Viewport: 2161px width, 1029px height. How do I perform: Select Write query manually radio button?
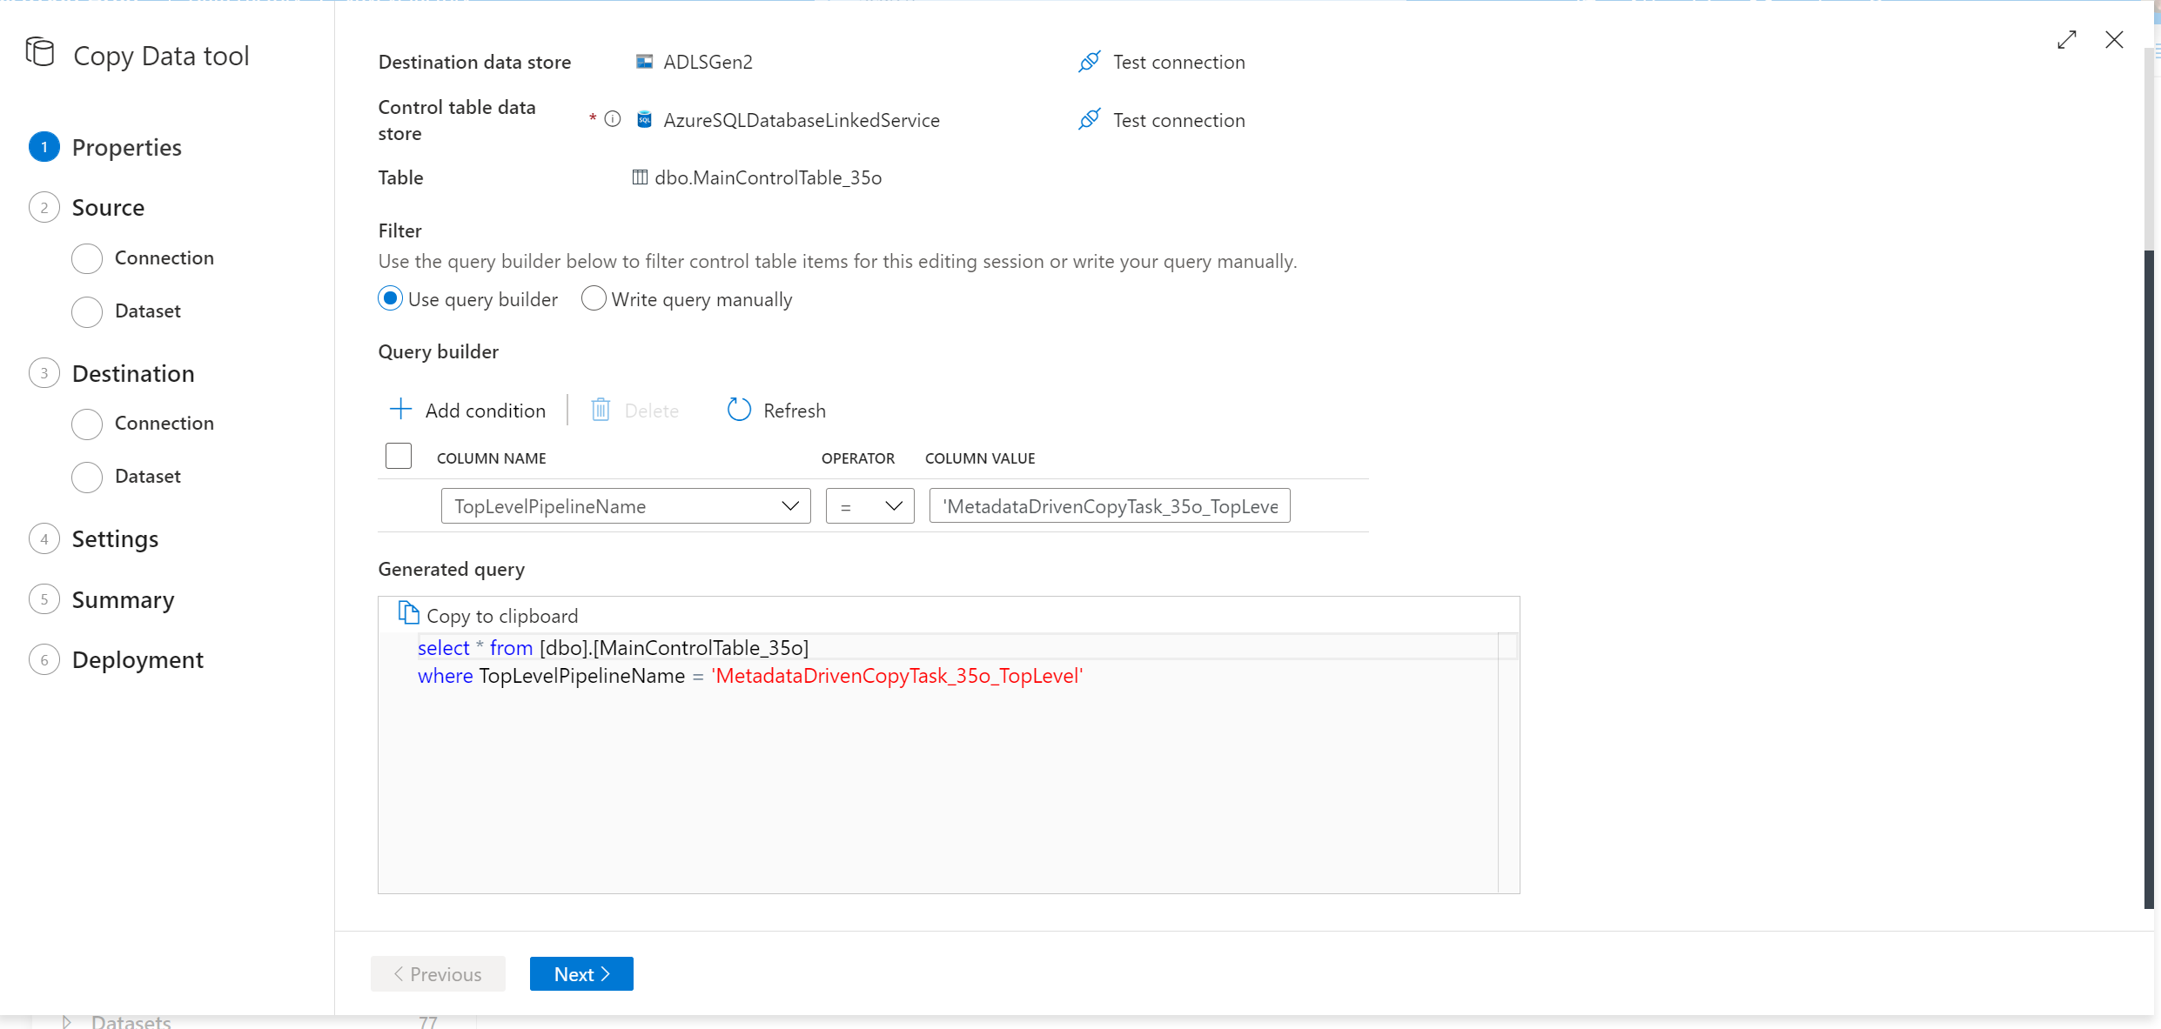coord(591,297)
